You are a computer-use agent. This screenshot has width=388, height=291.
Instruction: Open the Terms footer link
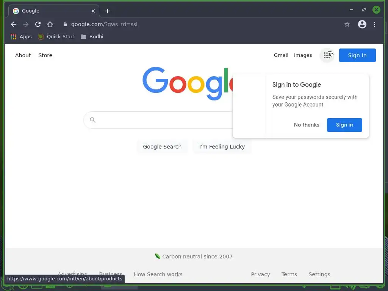(x=289, y=274)
